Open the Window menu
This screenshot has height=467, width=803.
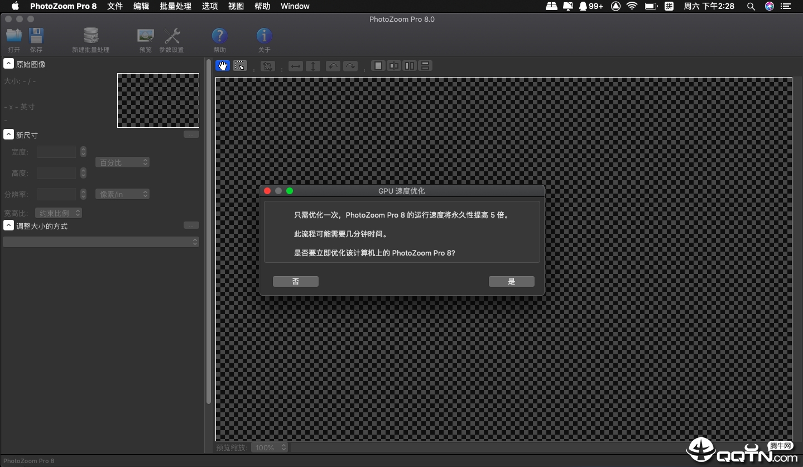point(295,6)
